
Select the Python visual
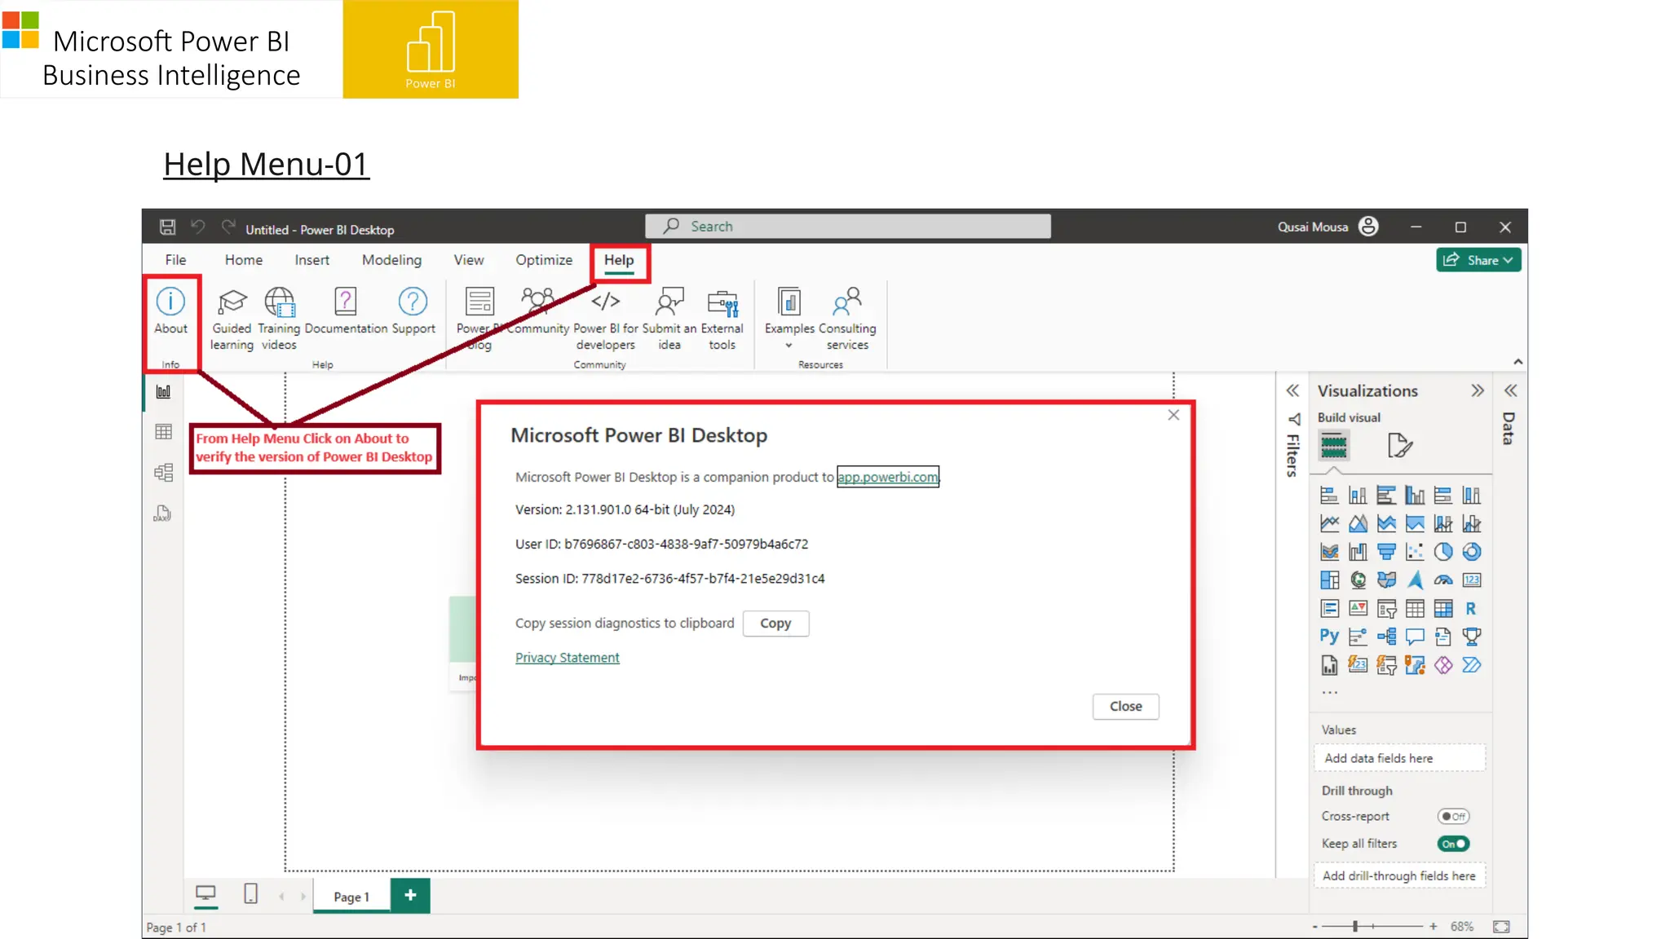[x=1329, y=637]
